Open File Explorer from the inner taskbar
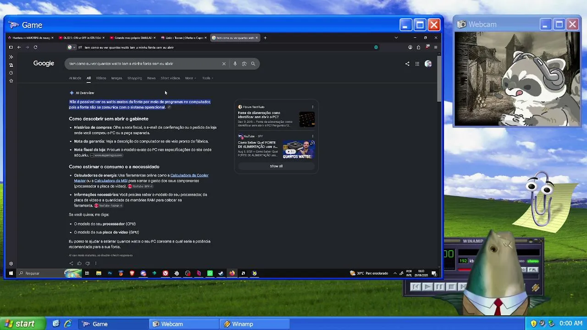Image resolution: width=587 pixels, height=330 pixels. [x=99, y=273]
